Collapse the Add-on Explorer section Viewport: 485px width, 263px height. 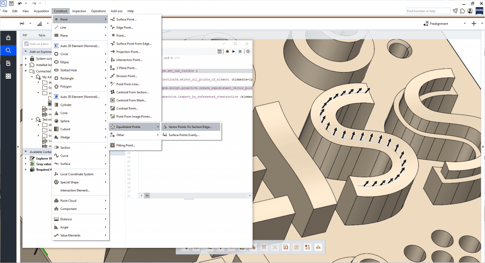(26, 52)
